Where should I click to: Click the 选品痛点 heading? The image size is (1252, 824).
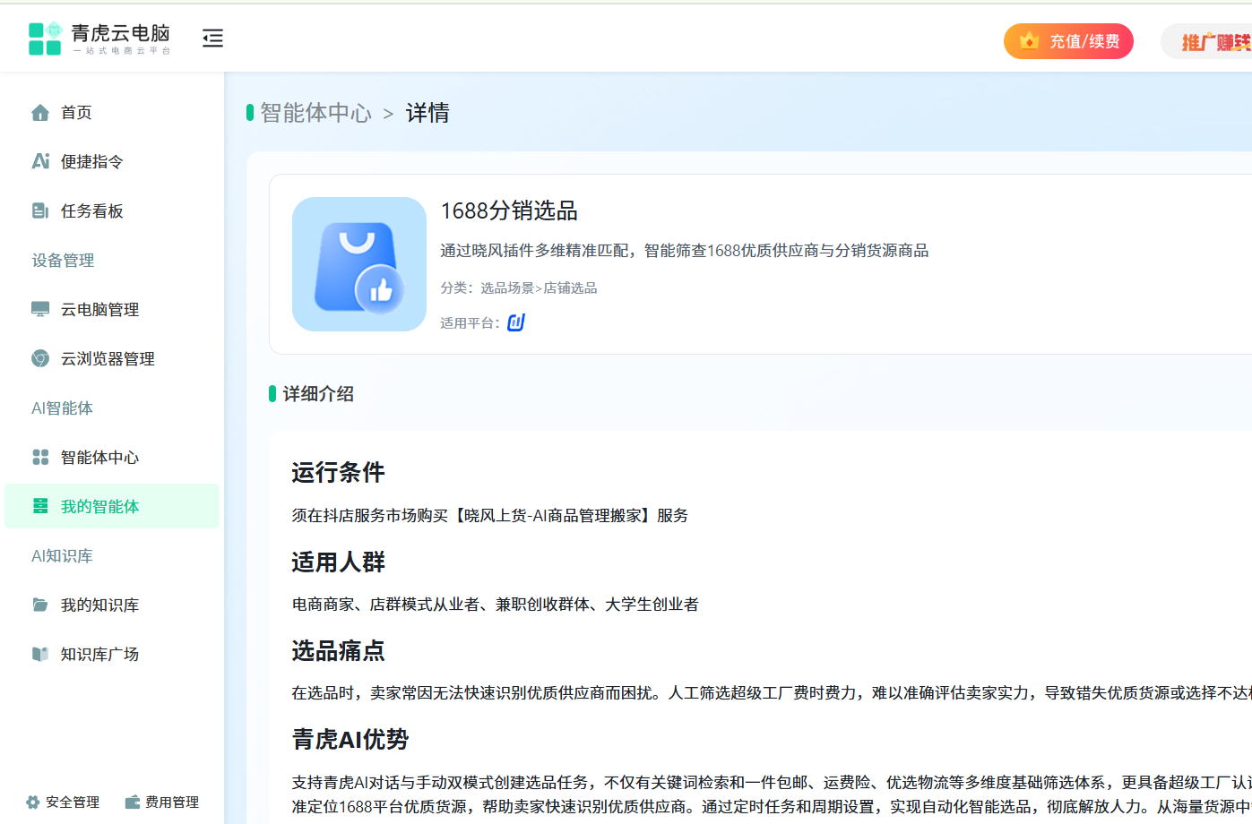(338, 650)
